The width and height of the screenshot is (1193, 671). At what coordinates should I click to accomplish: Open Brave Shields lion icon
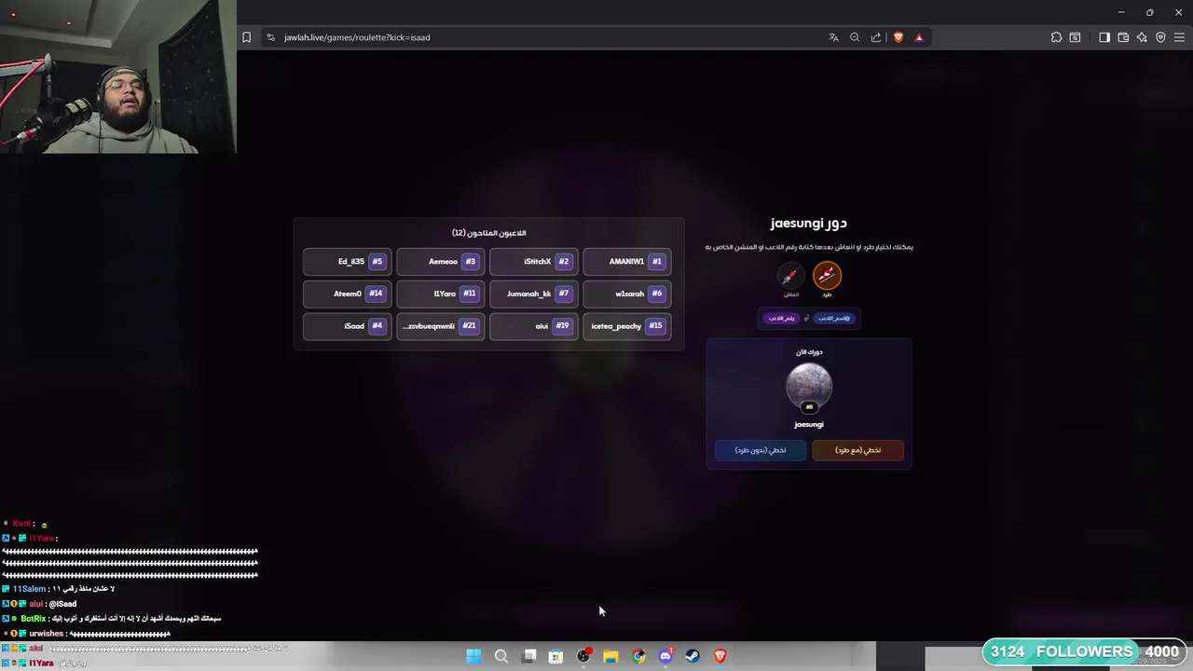(x=898, y=37)
